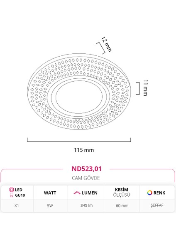
Task: Click the ŞEFFAF color value
Action: tap(157, 205)
